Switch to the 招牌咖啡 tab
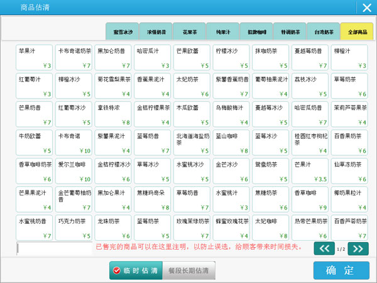The image size is (377, 283). pos(256,31)
